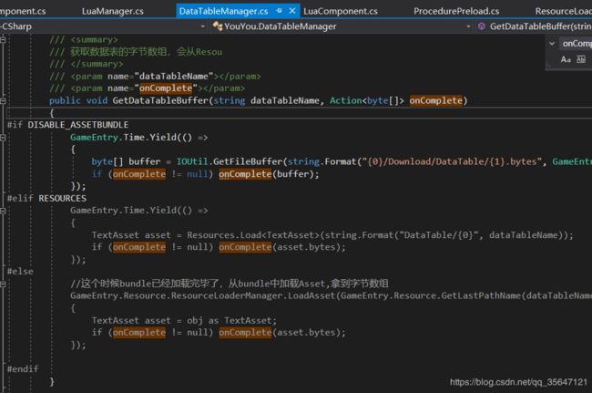
Task: Toggle Match case in find box
Action: coord(566,59)
